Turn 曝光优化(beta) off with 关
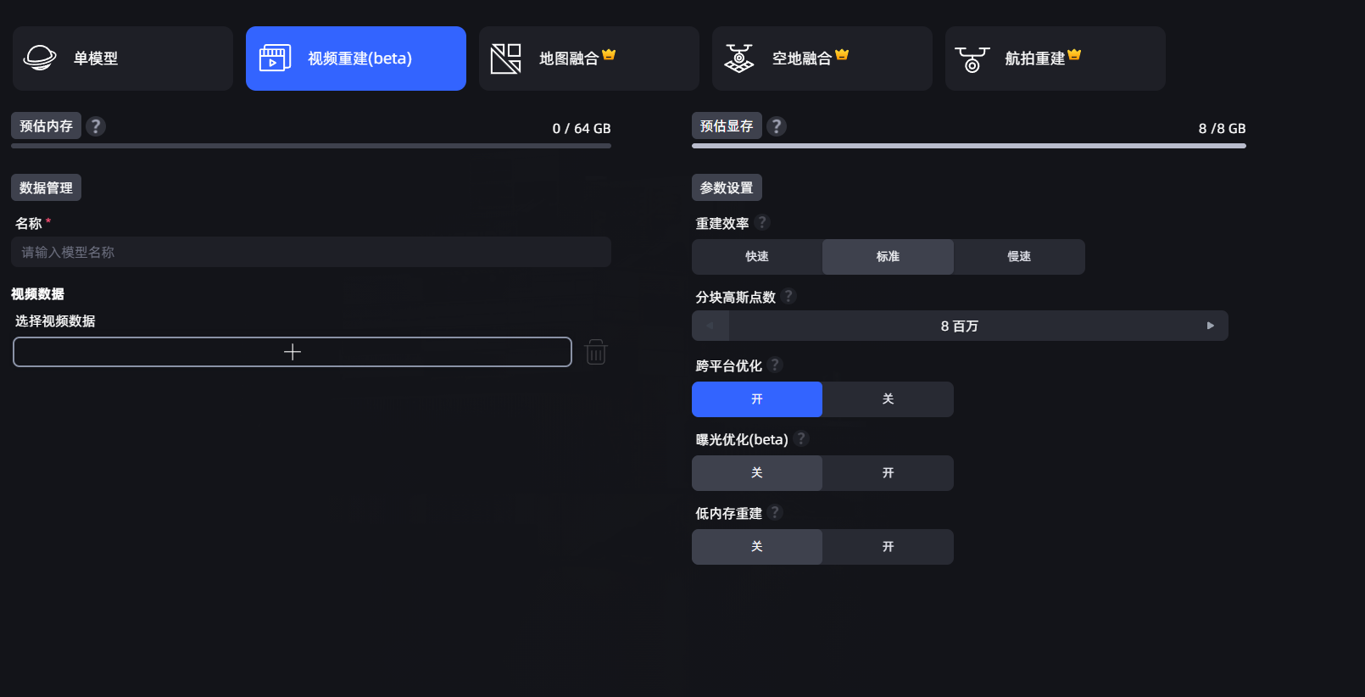This screenshot has height=697, width=1365. click(757, 473)
